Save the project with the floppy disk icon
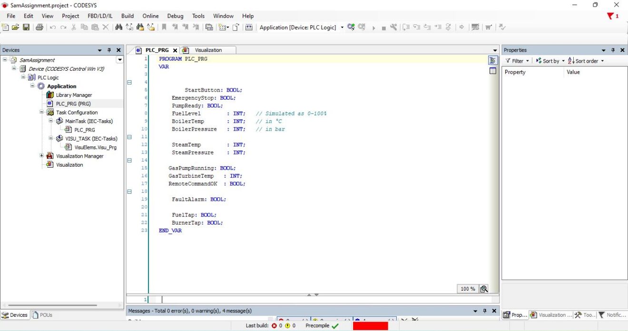This screenshot has height=331, width=628. 26,27
